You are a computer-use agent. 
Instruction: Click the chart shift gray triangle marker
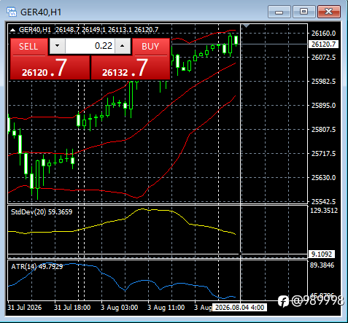(x=246, y=26)
